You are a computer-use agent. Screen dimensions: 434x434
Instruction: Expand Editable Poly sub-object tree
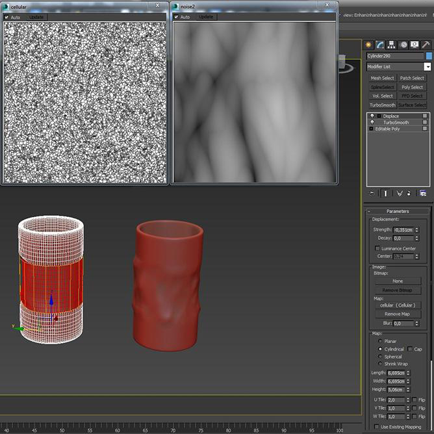click(x=371, y=129)
